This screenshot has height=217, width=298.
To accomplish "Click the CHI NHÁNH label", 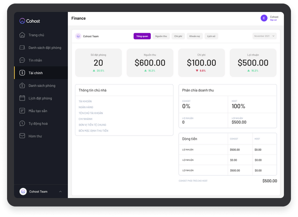I will 85,119.
